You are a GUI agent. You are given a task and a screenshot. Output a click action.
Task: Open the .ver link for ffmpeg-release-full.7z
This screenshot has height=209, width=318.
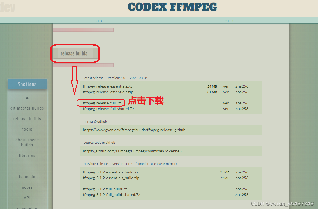[225, 103]
